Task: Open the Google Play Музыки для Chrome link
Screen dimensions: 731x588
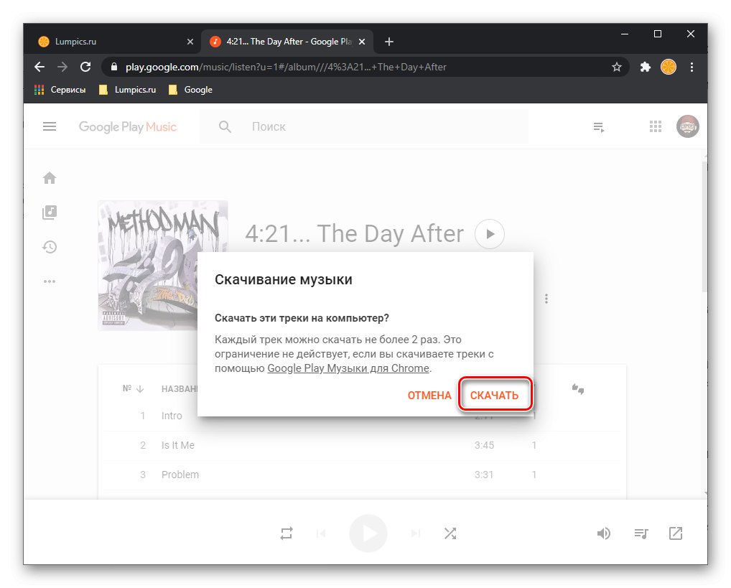Action: pos(348,368)
